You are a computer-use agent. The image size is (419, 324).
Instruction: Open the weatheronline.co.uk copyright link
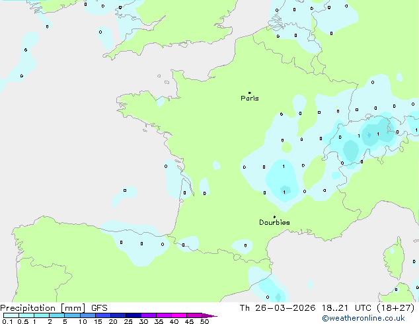(363, 318)
